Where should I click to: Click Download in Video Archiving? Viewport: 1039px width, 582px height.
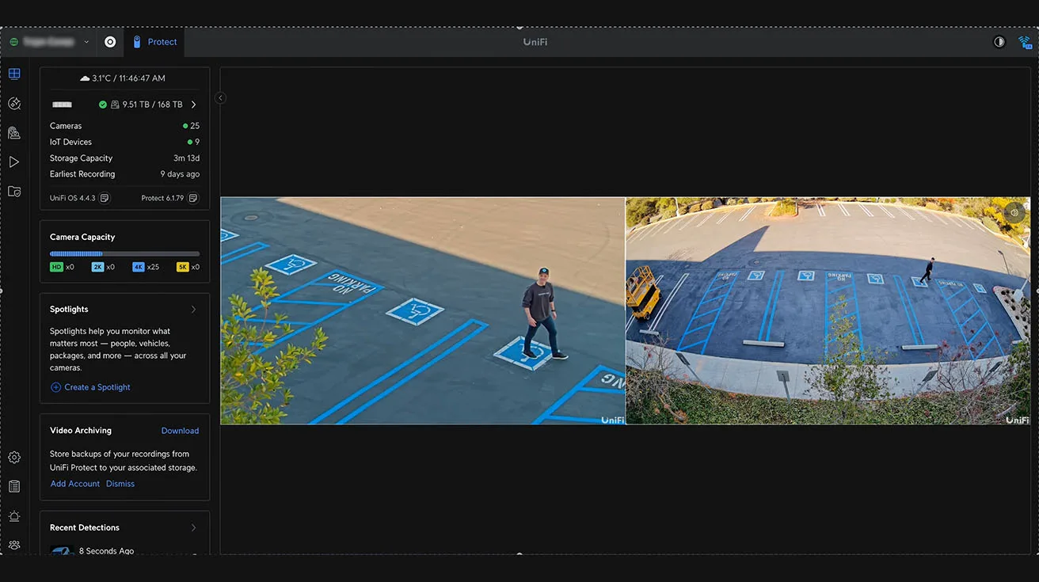click(x=180, y=431)
